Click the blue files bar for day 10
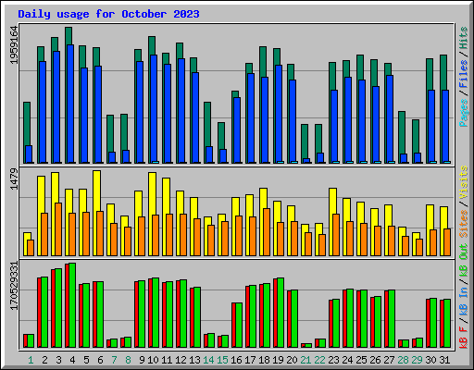This screenshot has height=370, width=474. 154,109
